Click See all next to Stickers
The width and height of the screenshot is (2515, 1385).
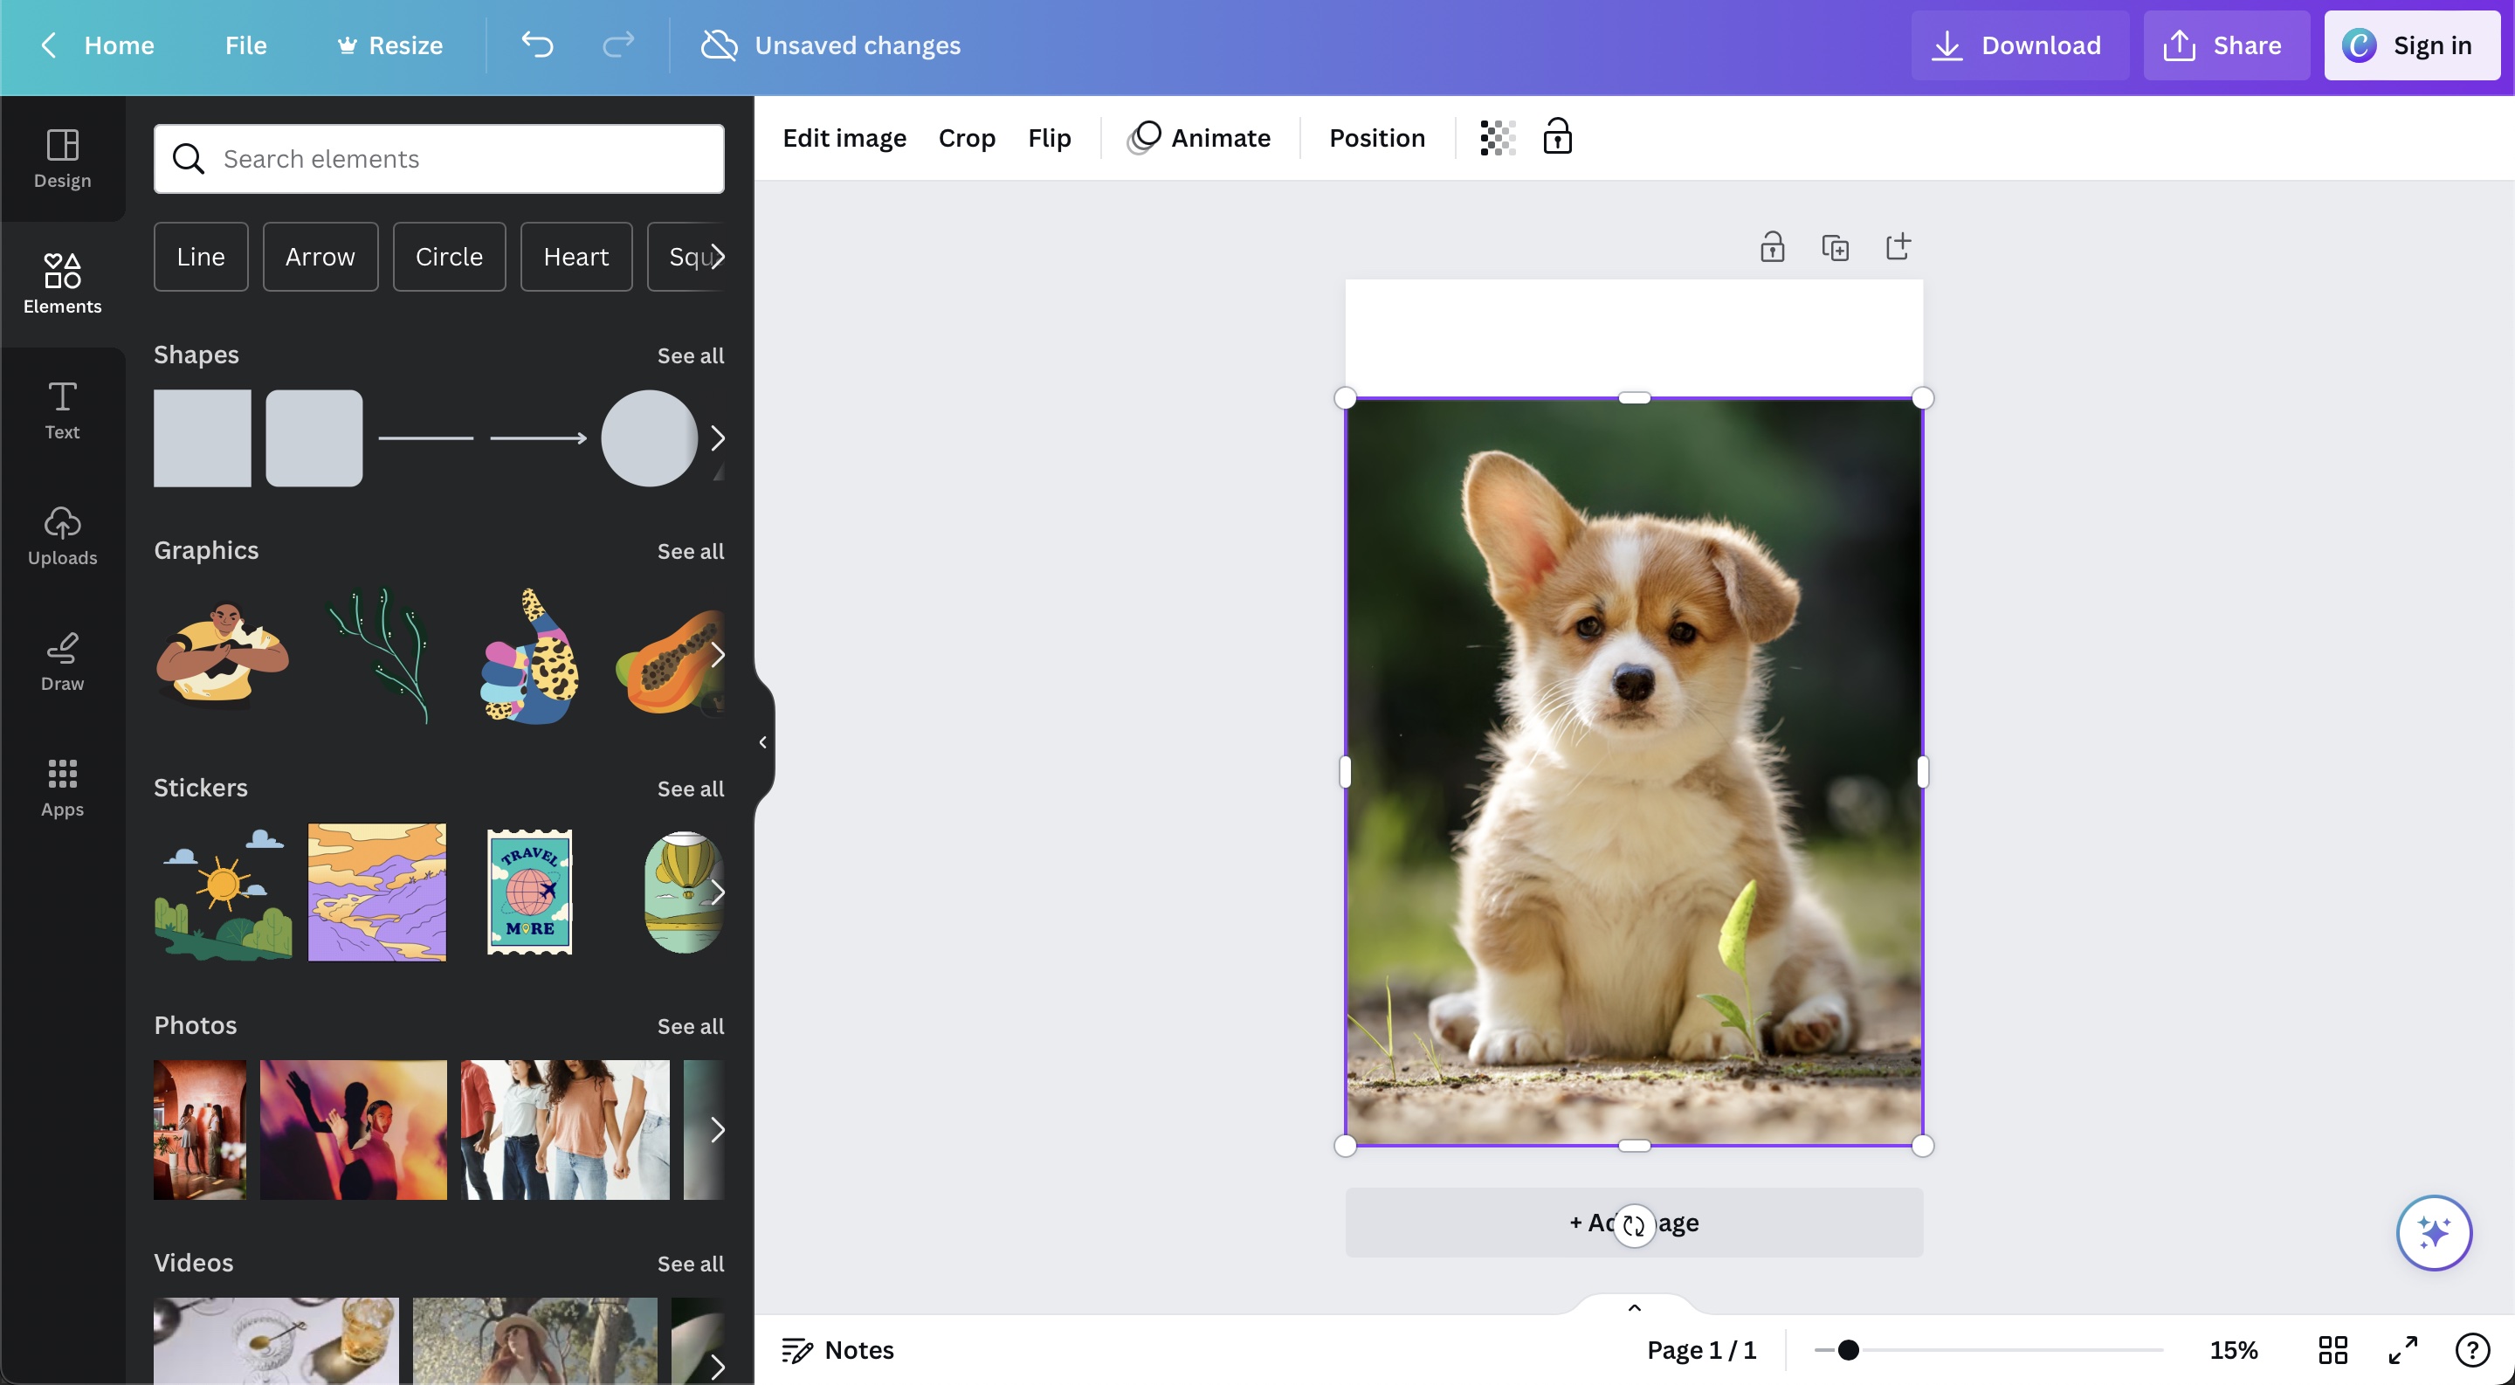coord(690,789)
